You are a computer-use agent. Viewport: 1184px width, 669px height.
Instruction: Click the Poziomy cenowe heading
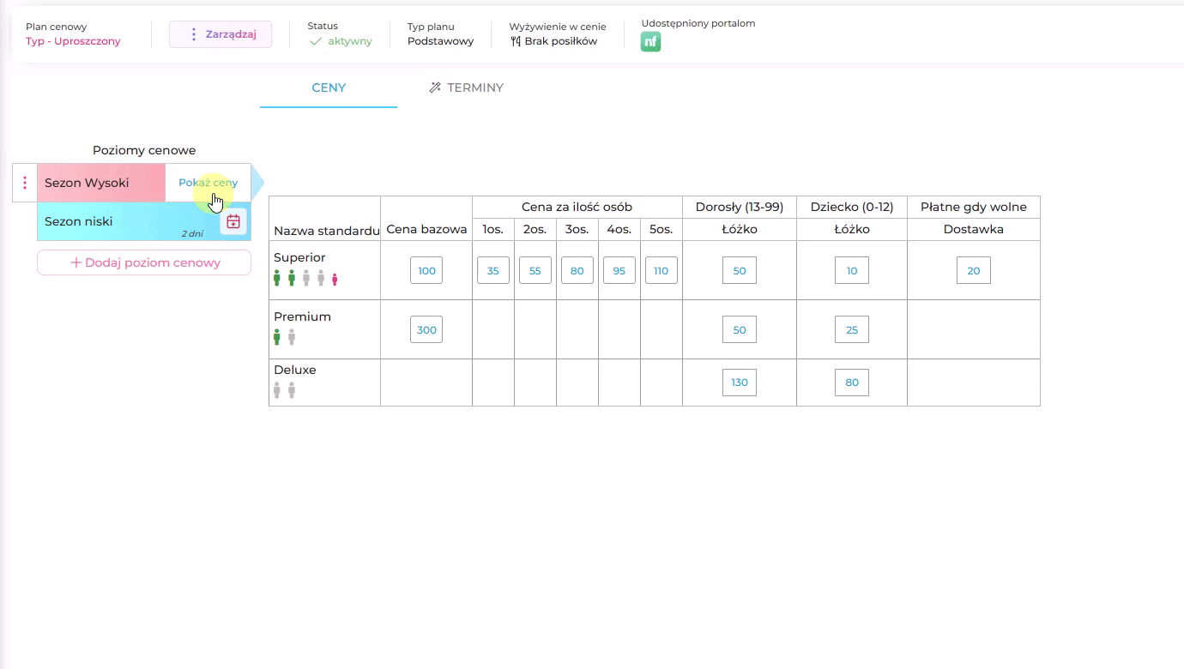[x=144, y=150]
